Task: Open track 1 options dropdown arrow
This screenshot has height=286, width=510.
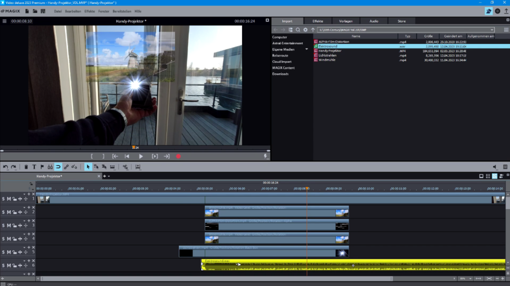Action: [x=24, y=194]
